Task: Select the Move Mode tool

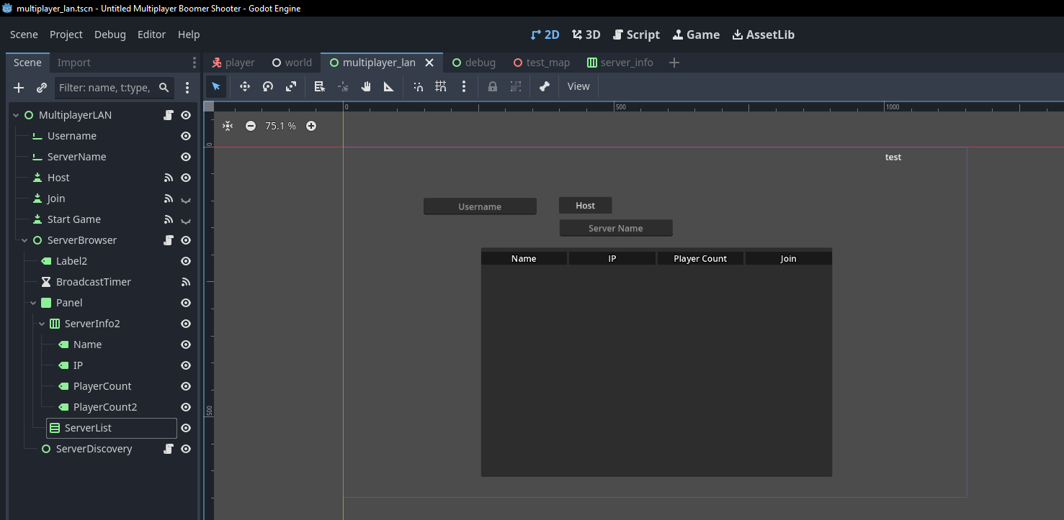Action: coord(245,86)
